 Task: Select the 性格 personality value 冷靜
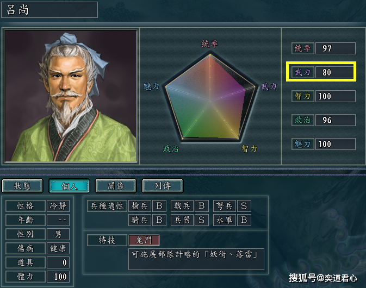[x=58, y=206]
